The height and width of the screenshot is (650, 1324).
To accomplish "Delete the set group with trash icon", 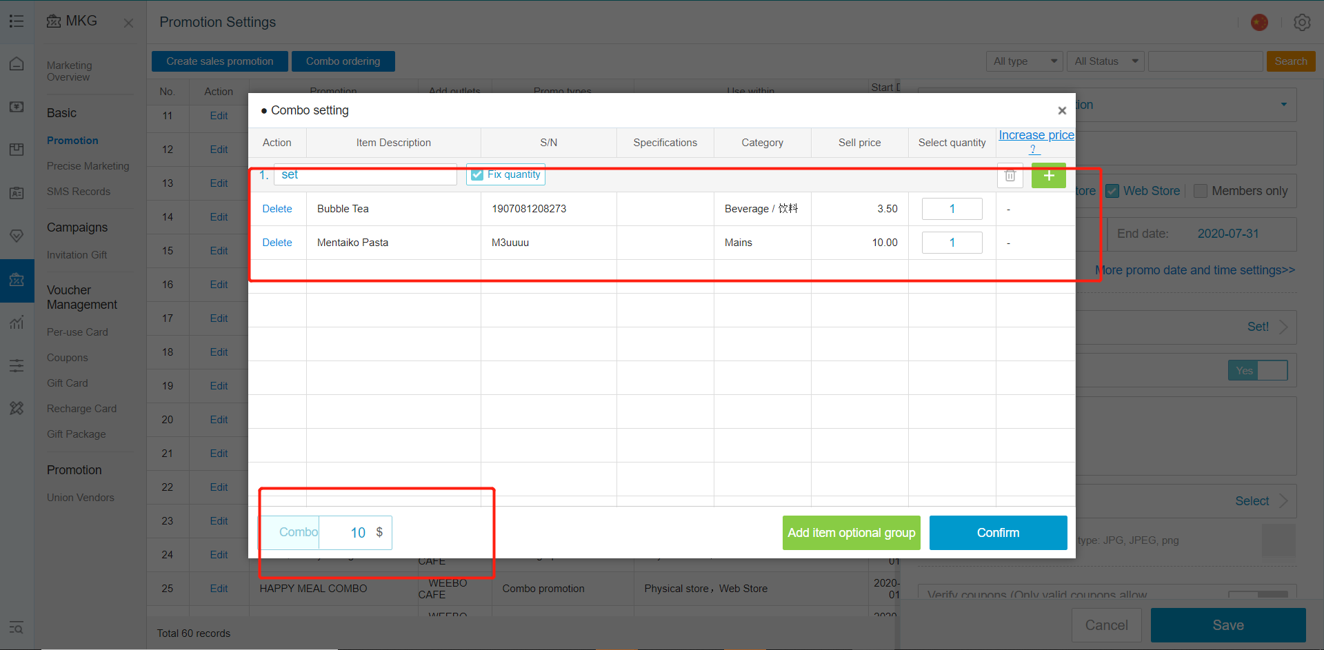I will point(1010,176).
